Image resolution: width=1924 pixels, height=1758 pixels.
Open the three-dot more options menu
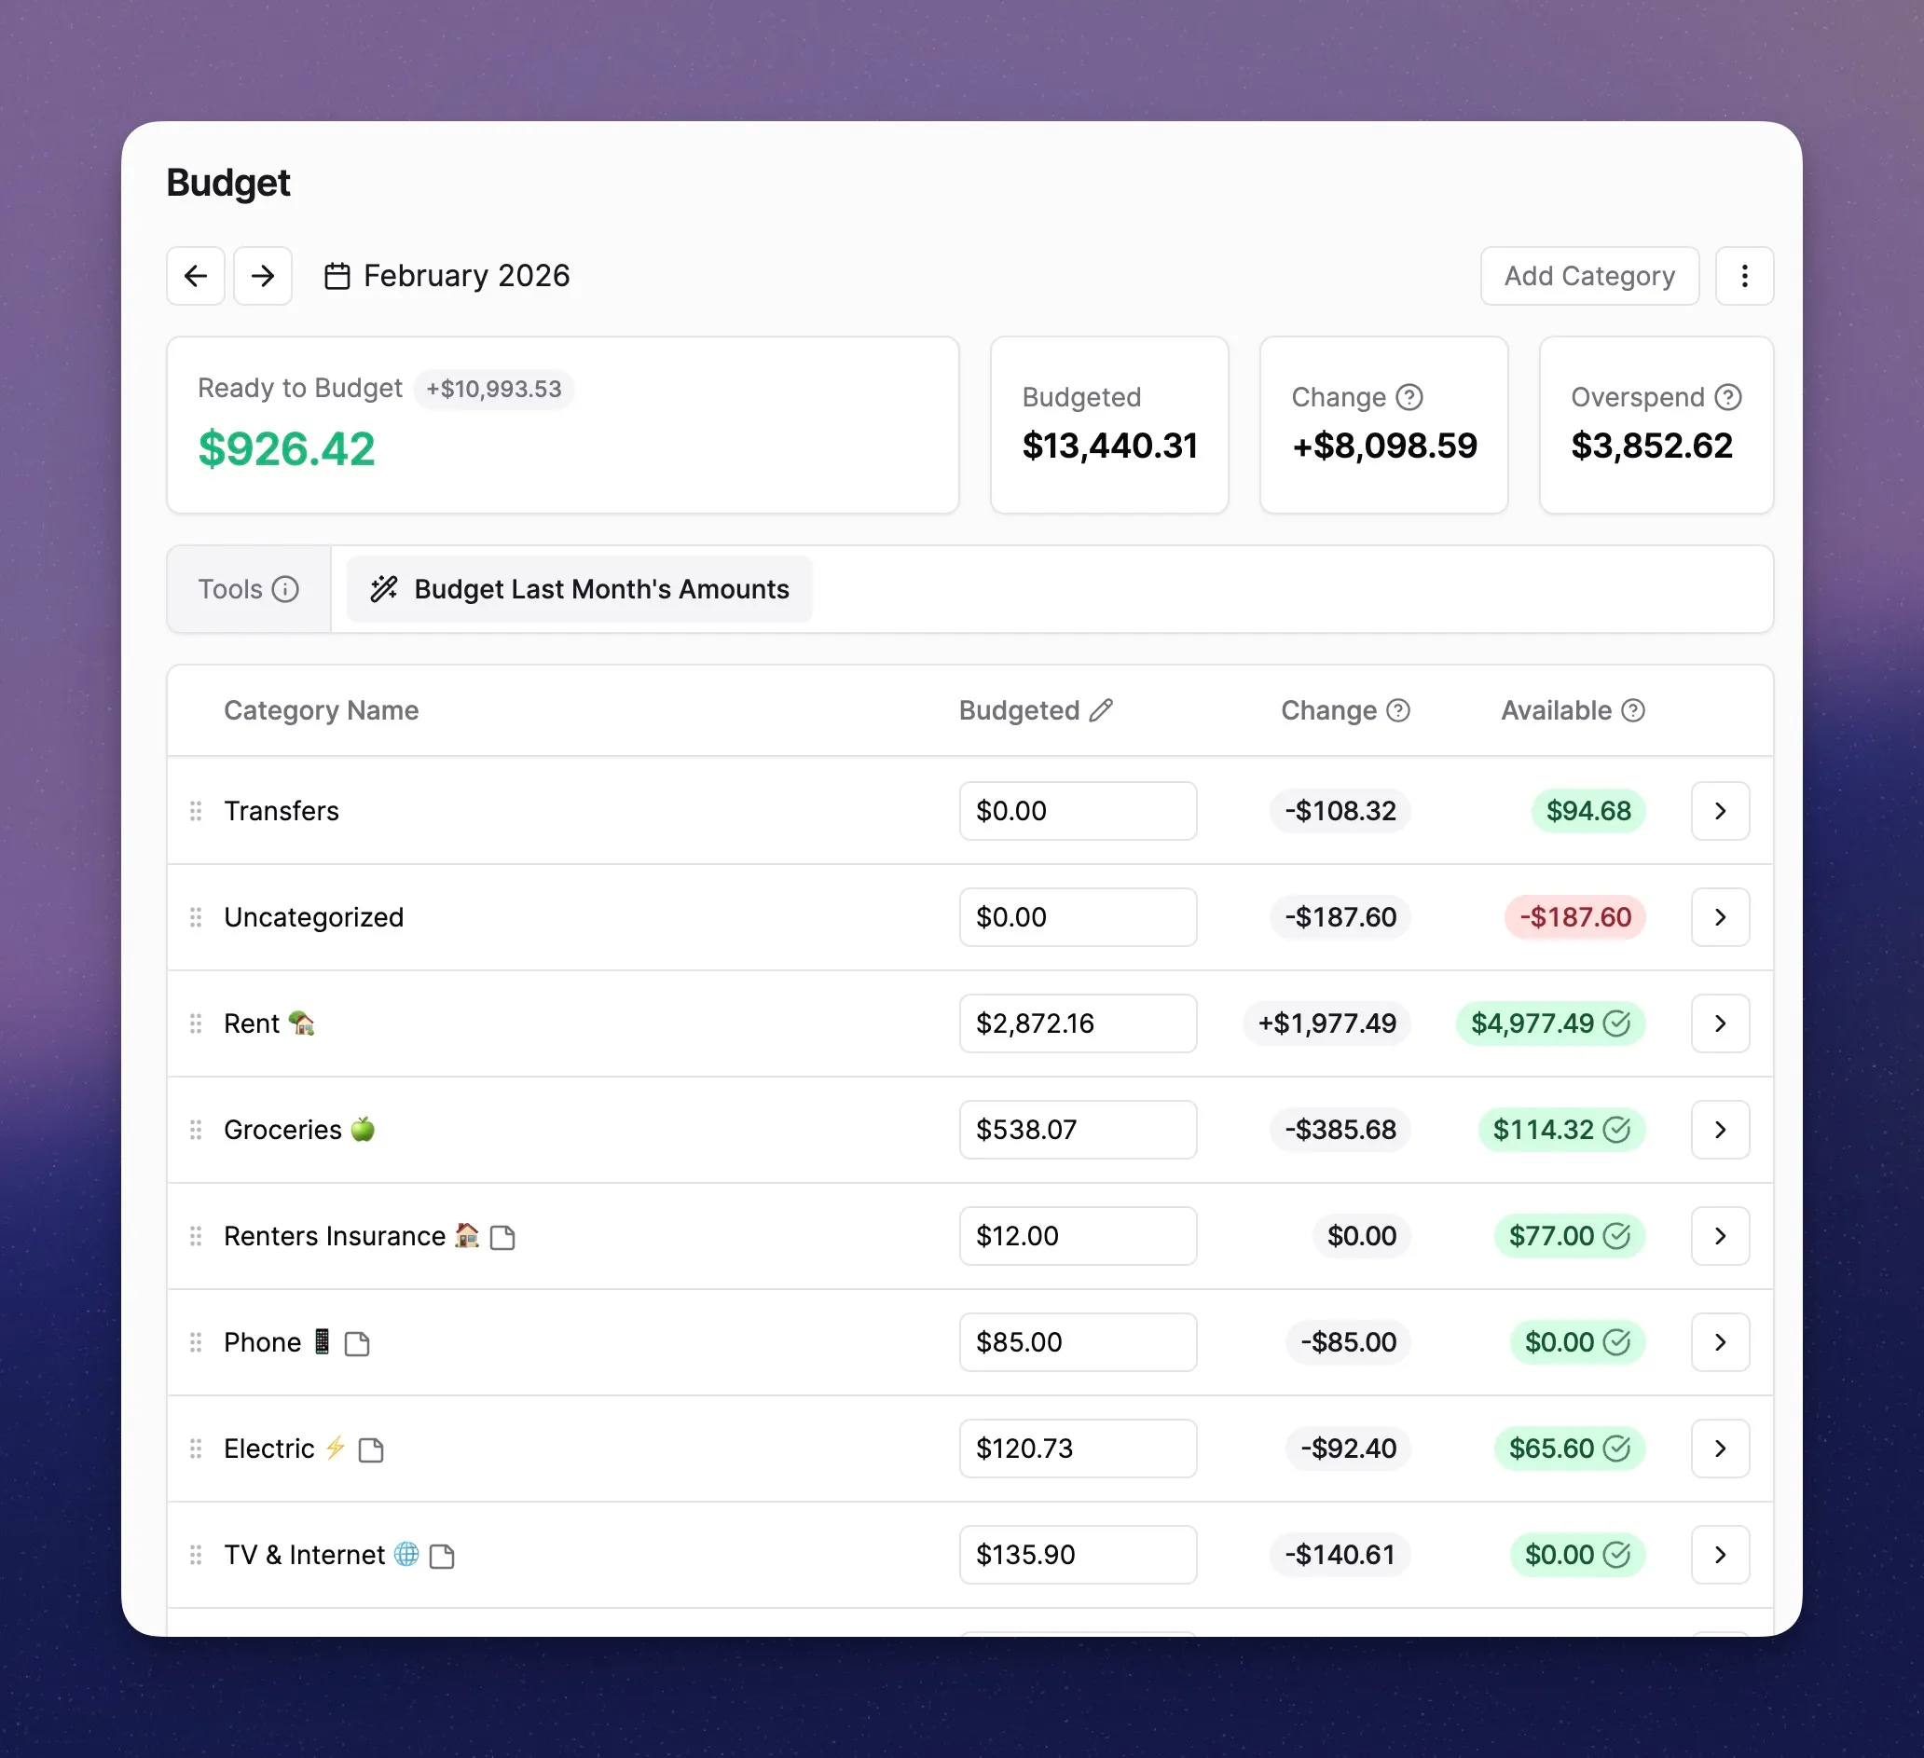1743,276
